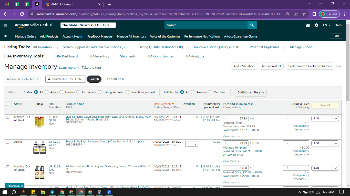The width and height of the screenshot is (350, 196).
Task: Filter status to Inactive
Action: click(x=61, y=92)
